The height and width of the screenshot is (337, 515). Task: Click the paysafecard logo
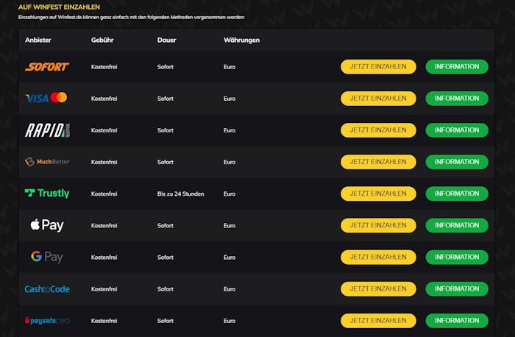tap(47, 321)
